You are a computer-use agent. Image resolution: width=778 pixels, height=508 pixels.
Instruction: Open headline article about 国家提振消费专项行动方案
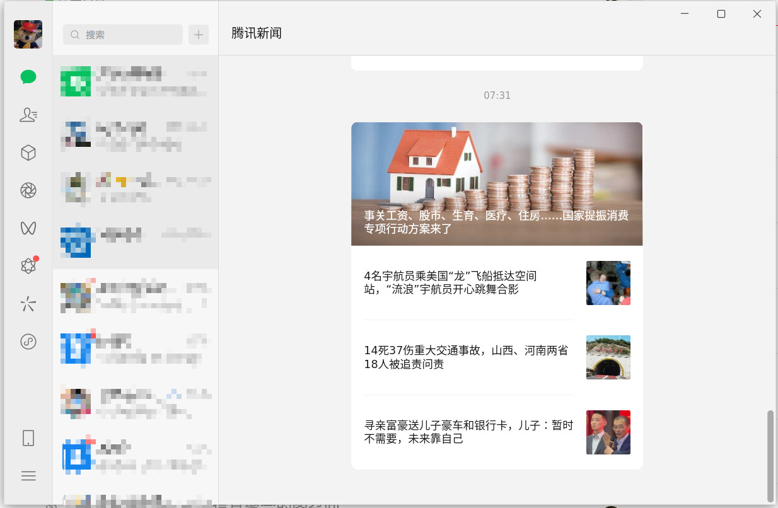496,222
